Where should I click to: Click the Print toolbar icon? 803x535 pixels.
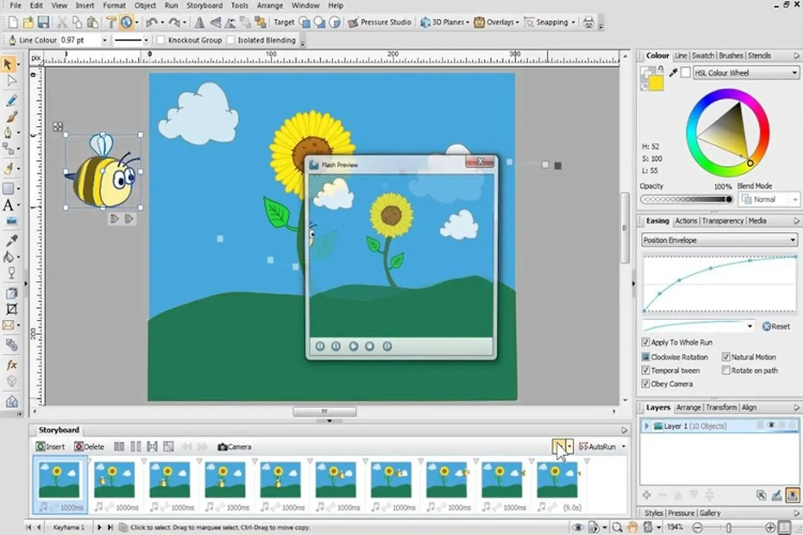[588, 22]
